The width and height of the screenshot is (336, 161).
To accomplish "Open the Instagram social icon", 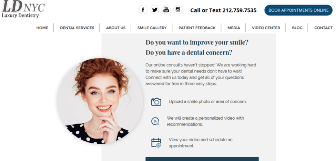I will click(x=178, y=10).
